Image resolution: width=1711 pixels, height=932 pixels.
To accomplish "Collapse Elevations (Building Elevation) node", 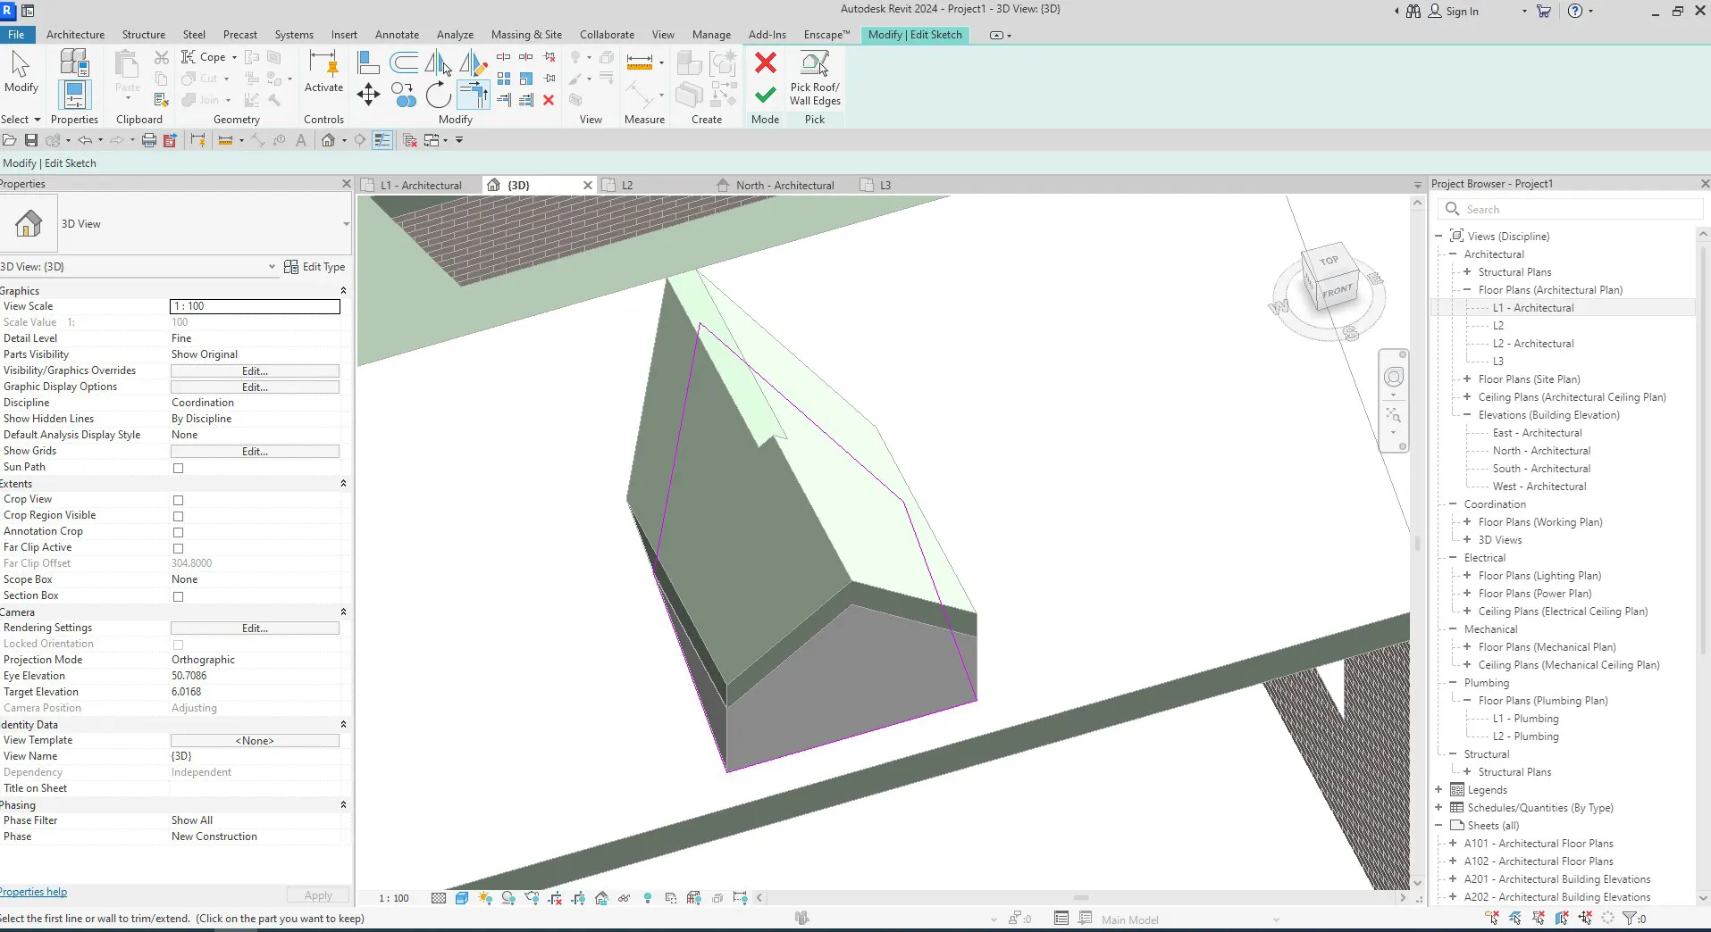I will 1467,415.
